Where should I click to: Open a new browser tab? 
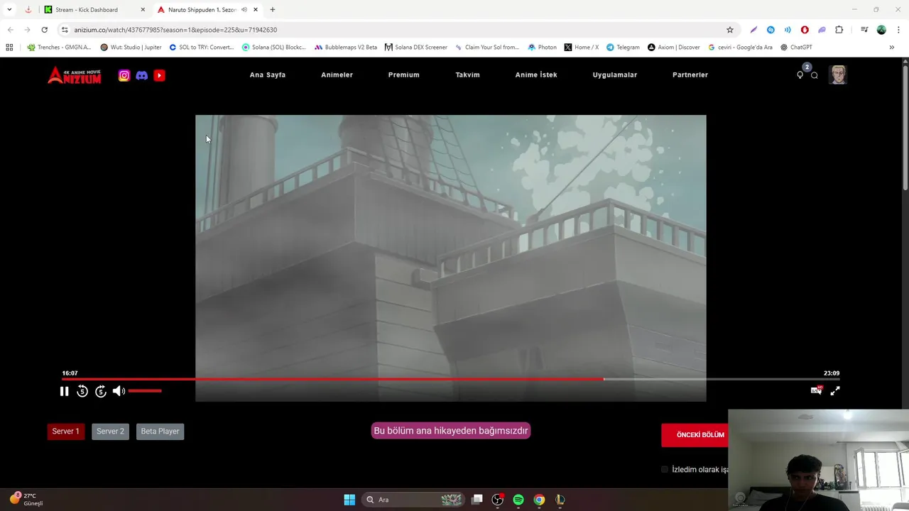pyautogui.click(x=273, y=10)
